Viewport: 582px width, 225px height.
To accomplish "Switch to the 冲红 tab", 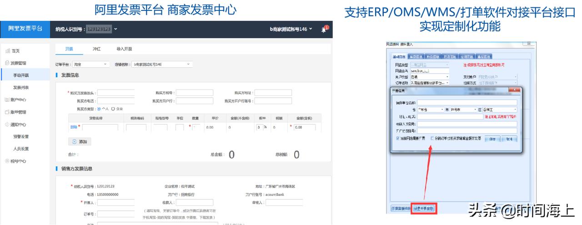I will (x=96, y=49).
